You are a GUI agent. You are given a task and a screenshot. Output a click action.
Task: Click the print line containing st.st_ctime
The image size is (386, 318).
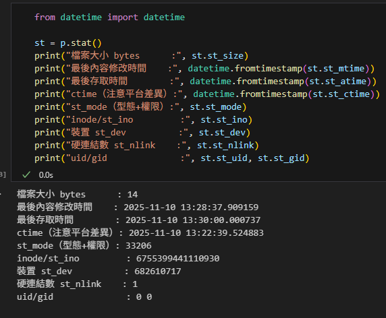(207, 94)
